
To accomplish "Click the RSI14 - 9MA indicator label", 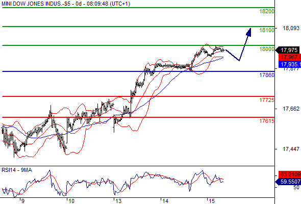I will coord(17,170).
